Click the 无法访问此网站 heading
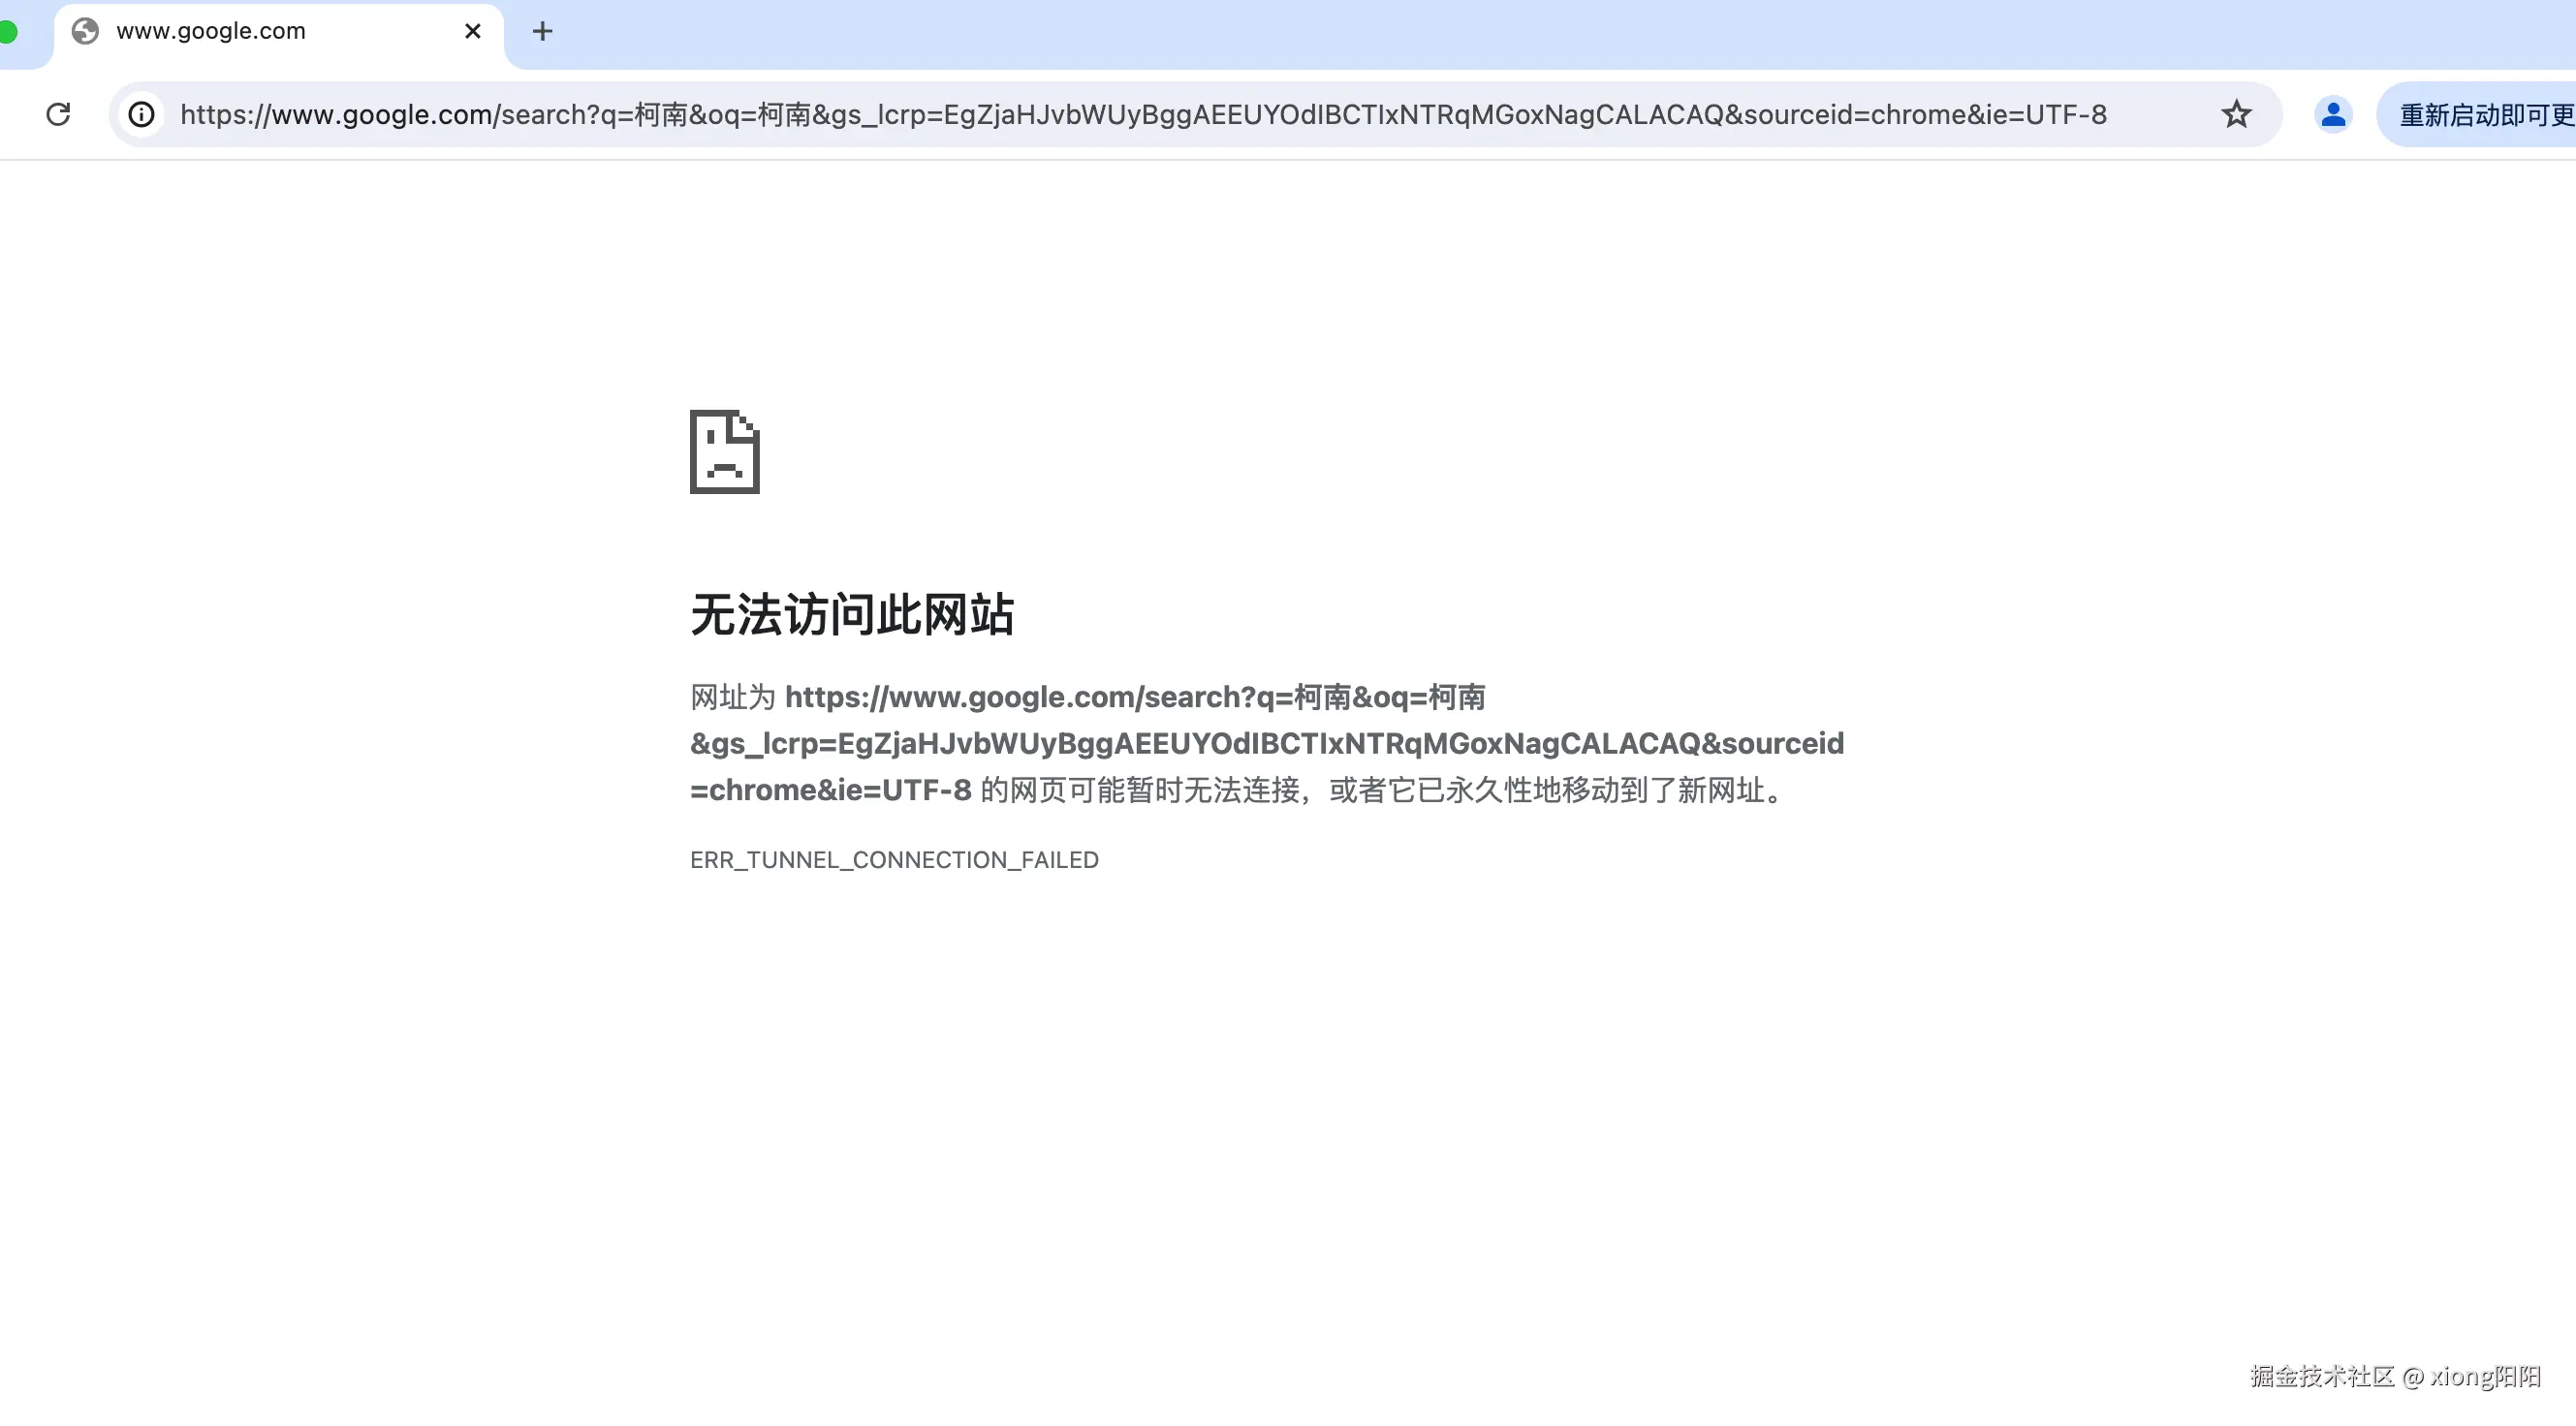2576x1426 pixels. [852, 615]
